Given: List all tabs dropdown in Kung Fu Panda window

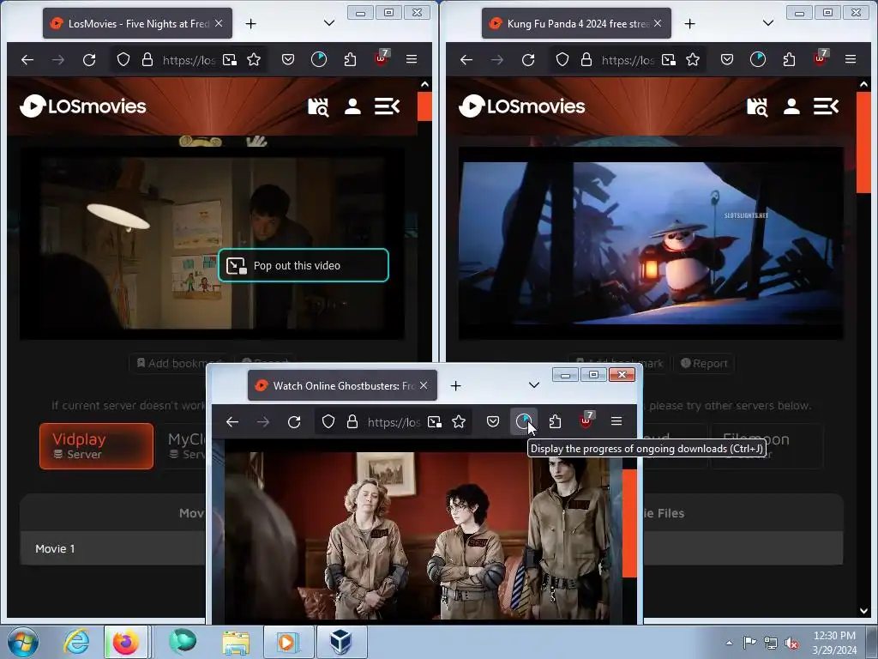Looking at the screenshot, I should pos(768,23).
